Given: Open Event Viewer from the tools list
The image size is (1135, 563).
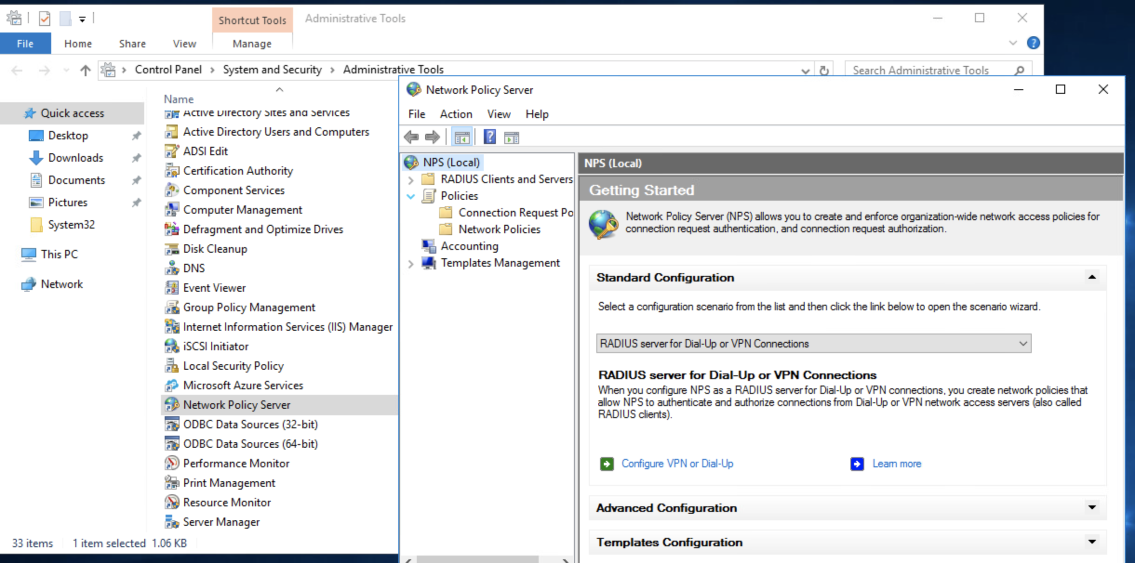Looking at the screenshot, I should (214, 288).
